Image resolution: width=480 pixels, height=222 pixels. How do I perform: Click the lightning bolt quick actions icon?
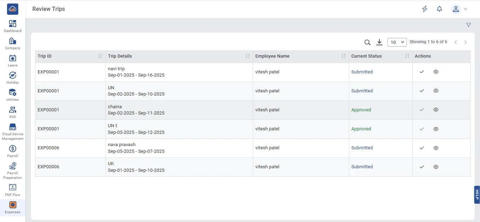pyautogui.click(x=425, y=9)
